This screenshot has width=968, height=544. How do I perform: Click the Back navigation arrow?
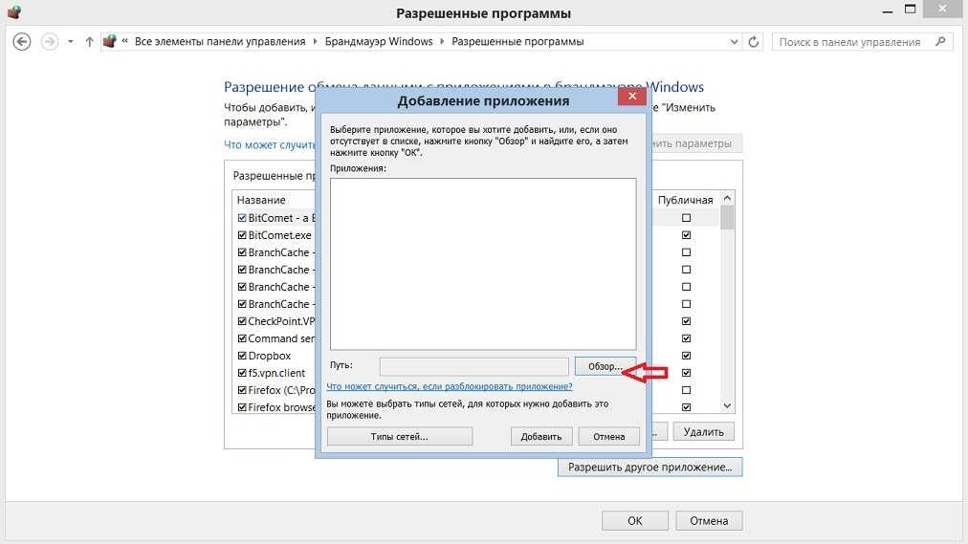pyautogui.click(x=22, y=41)
